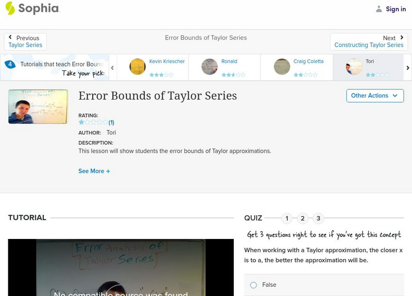Open the Other Actions dropdown
The width and height of the screenshot is (412, 296).
(375, 96)
